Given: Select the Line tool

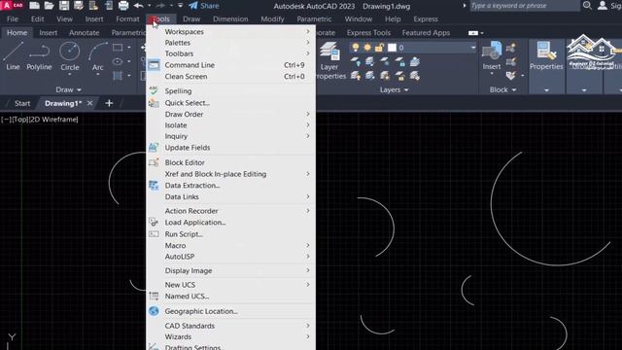Looking at the screenshot, I should 13,56.
